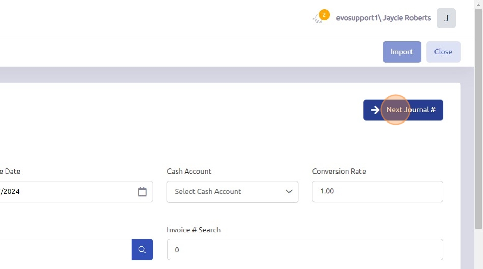Click the Cash Account field label

point(189,172)
